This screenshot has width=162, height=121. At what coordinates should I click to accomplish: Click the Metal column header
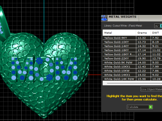pyautogui.click(x=119, y=33)
